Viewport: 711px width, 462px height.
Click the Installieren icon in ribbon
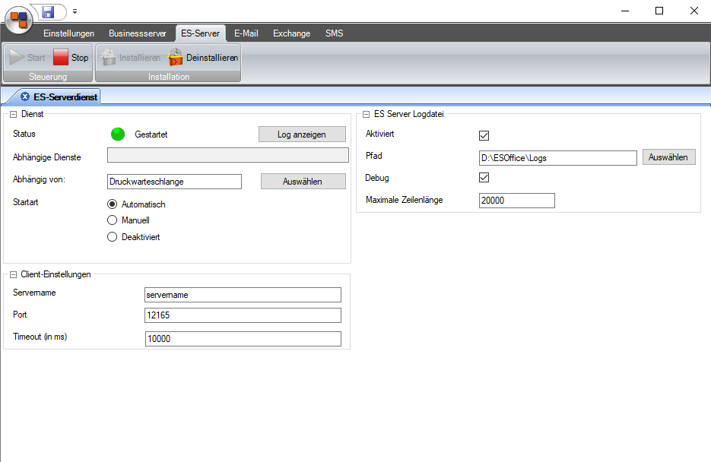(x=109, y=58)
